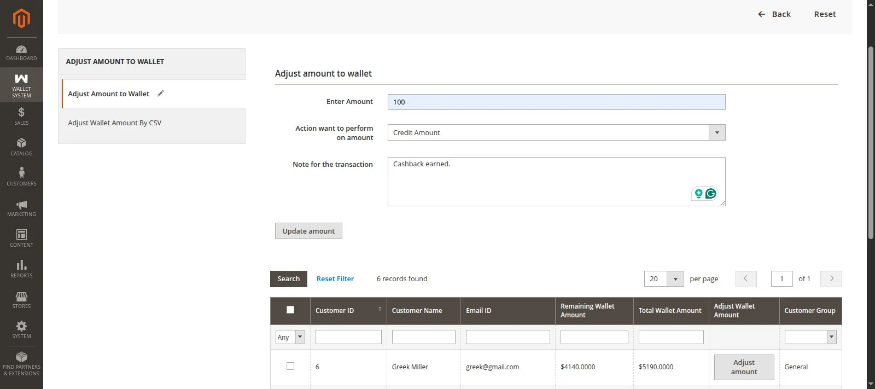This screenshot has width=875, height=389.
Task: Click the Search button
Action: click(288, 278)
